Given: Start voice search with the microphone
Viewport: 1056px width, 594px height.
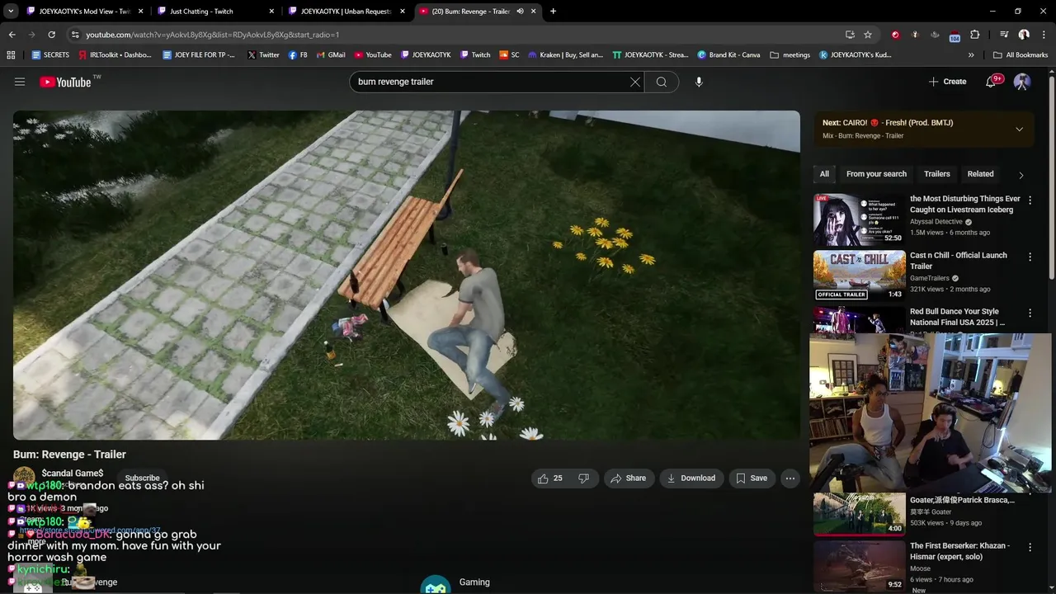Looking at the screenshot, I should point(699,82).
